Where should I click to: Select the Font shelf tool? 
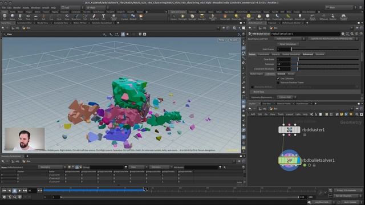(x=103, y=17)
